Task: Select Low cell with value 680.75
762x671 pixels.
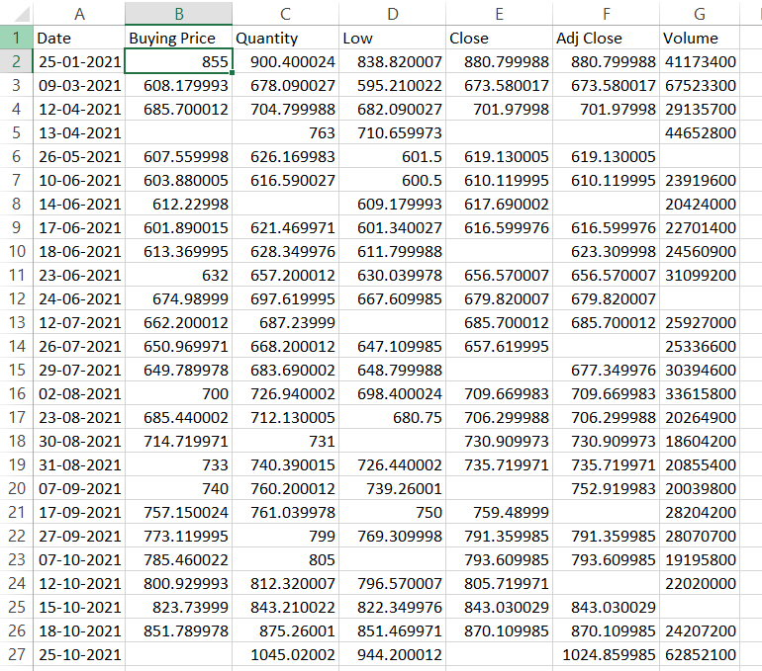Action: [x=392, y=417]
